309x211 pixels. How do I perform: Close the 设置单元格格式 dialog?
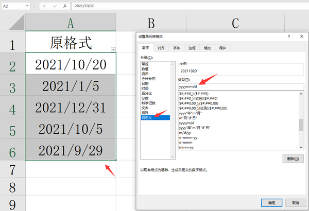302,37
